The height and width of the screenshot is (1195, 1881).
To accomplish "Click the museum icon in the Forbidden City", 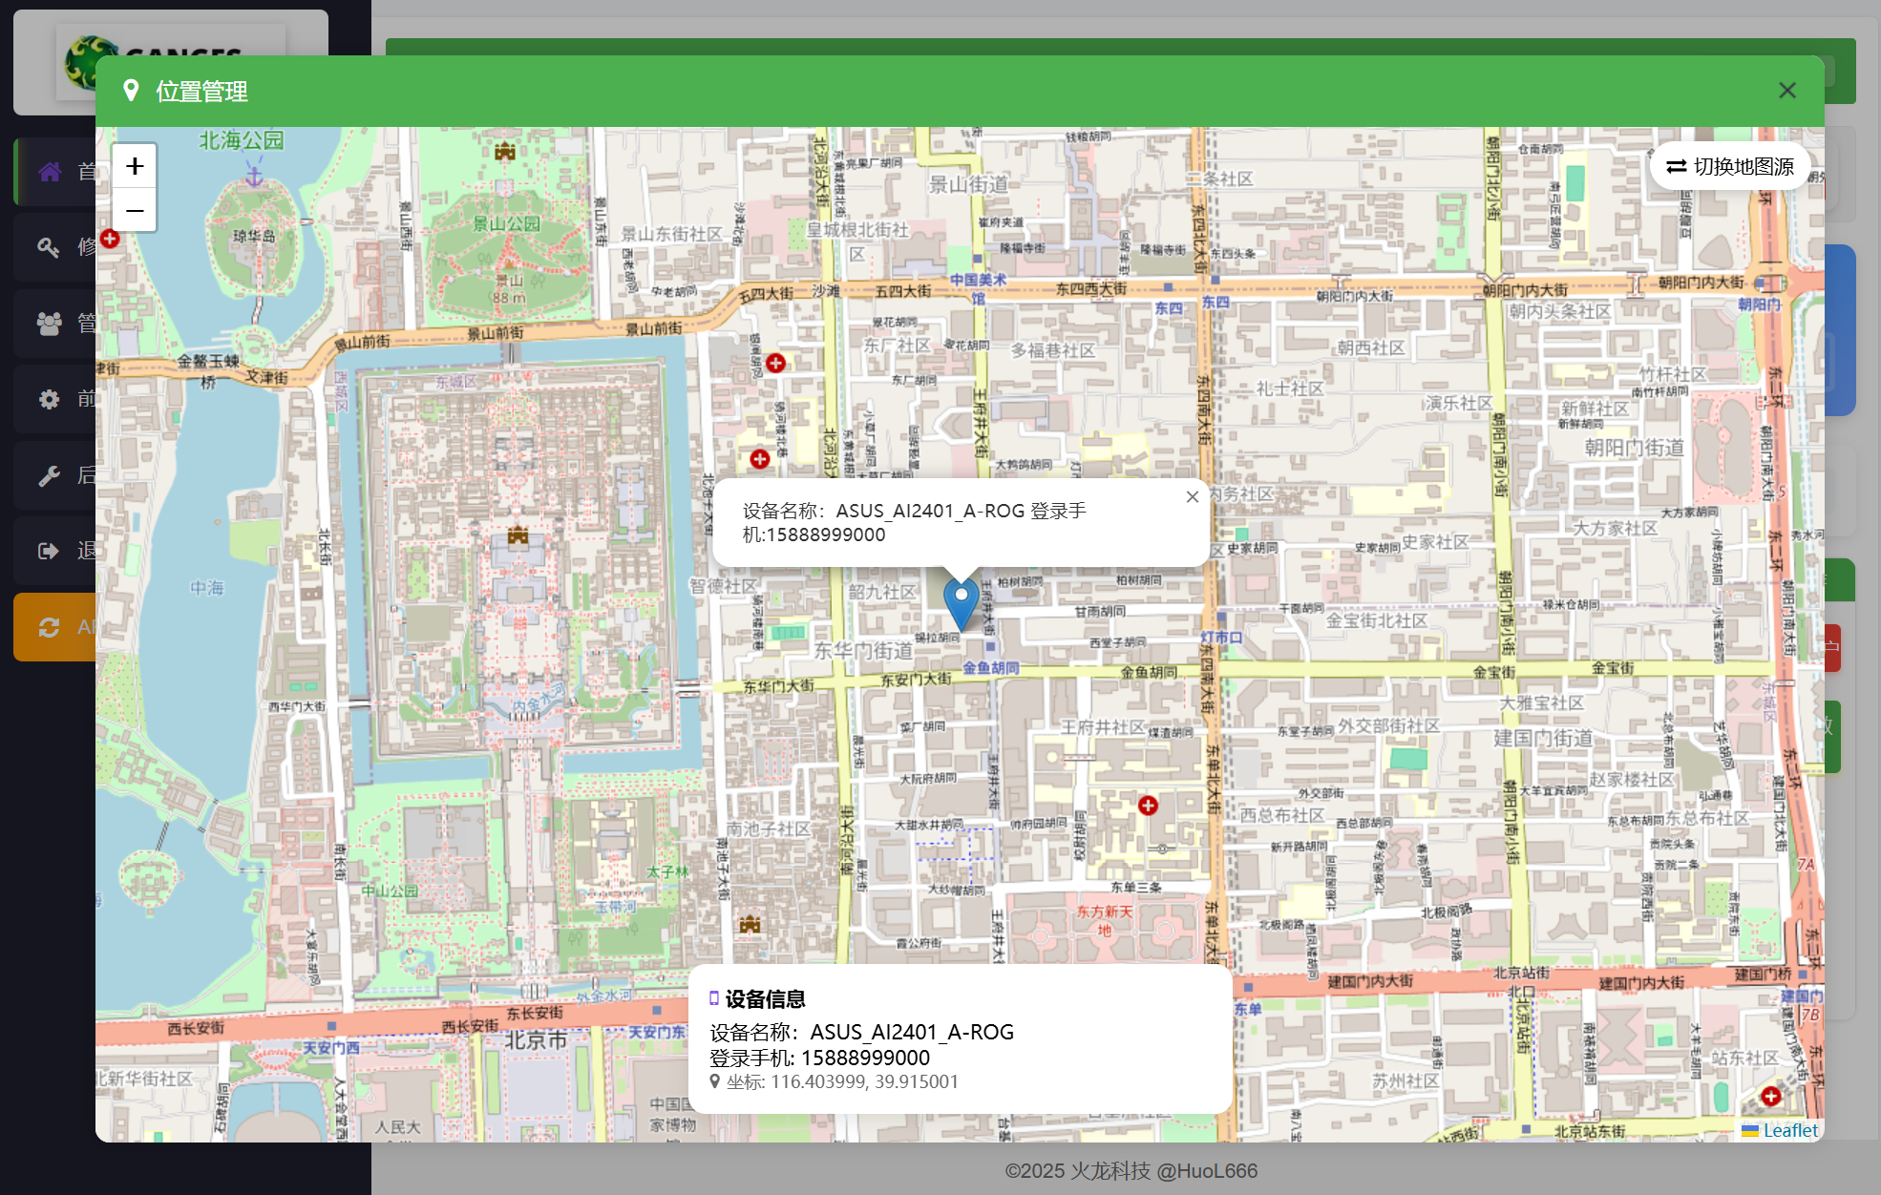I will click(x=518, y=535).
